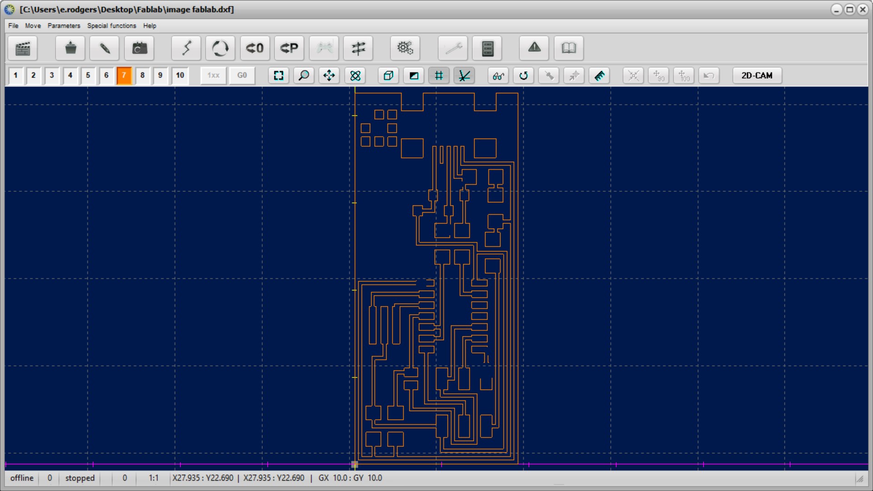
Task: Open the manual with the book icon
Action: (x=568, y=48)
